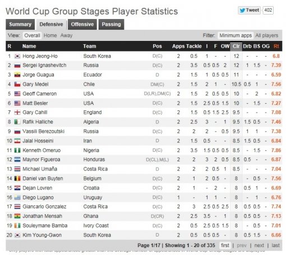Switch filter to All players
Viewport: 286px width, 255px height.
click(267, 35)
